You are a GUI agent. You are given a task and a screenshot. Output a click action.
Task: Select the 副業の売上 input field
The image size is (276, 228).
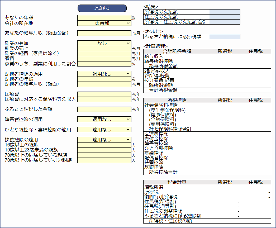[104, 48]
